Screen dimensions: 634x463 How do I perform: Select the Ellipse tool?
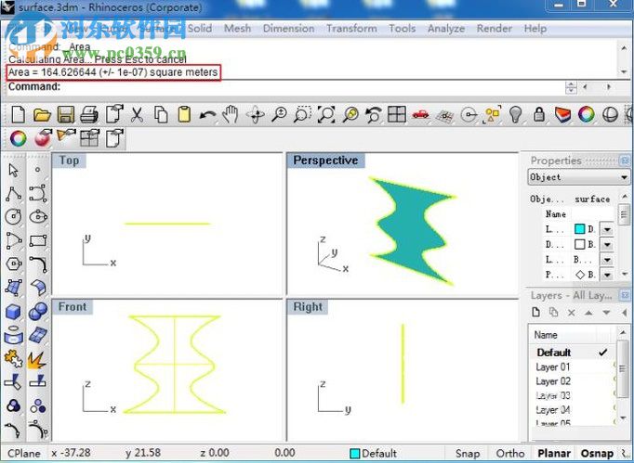pos(38,216)
